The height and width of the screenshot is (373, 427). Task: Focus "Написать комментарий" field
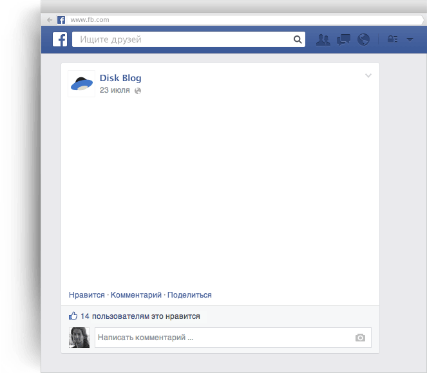pos(233,338)
